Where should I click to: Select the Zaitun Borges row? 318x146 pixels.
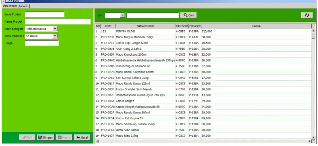(x=204, y=101)
